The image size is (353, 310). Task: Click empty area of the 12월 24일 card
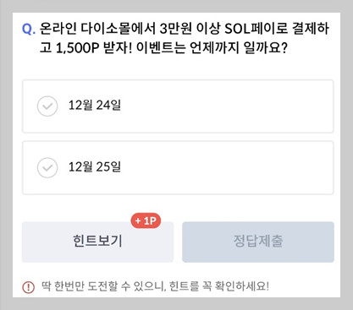pyautogui.click(x=226, y=106)
